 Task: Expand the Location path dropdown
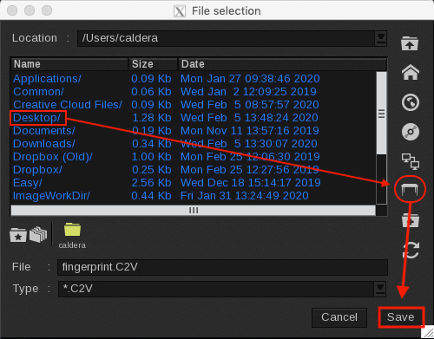[381, 39]
